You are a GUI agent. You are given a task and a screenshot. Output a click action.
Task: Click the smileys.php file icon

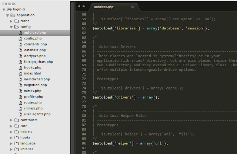[x=20, y=108]
